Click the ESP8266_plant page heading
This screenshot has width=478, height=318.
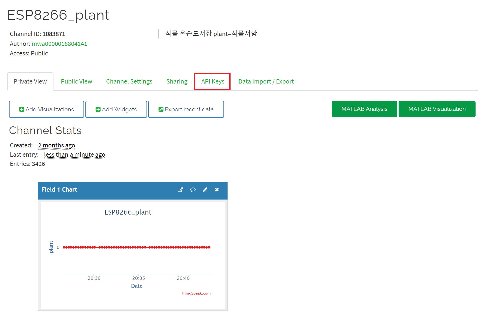point(58,15)
